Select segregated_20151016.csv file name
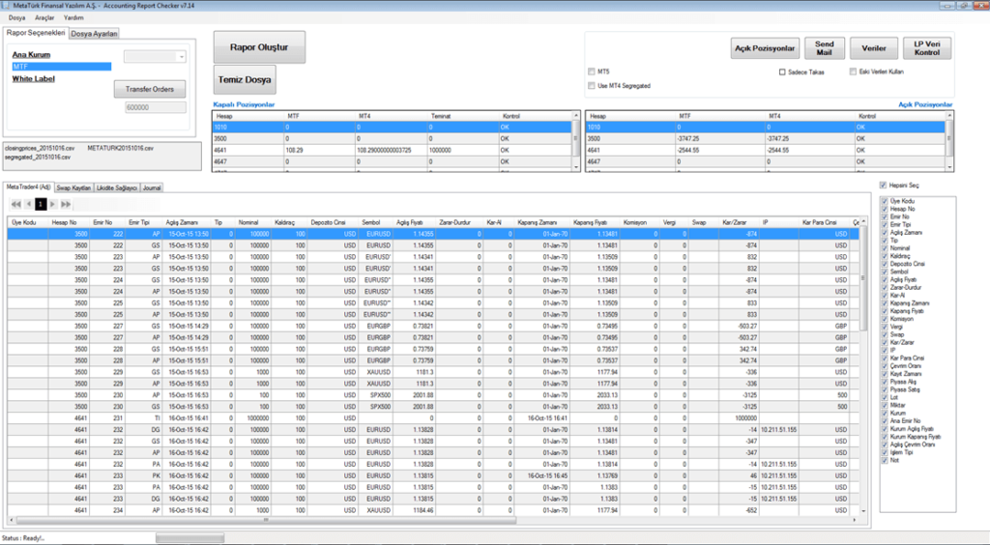Viewport: 990px width, 545px height. (x=38, y=158)
